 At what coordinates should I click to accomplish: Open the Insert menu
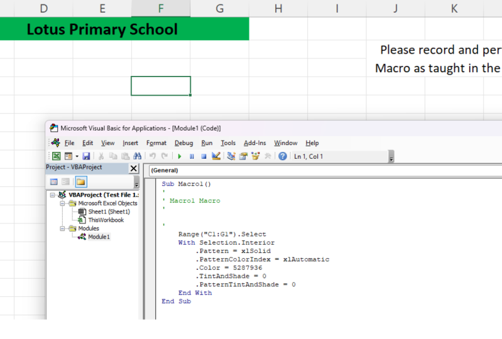click(130, 143)
